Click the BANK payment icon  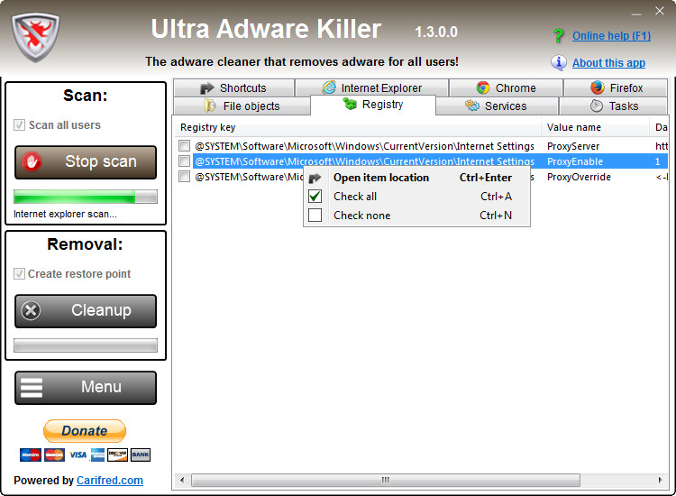click(x=141, y=455)
